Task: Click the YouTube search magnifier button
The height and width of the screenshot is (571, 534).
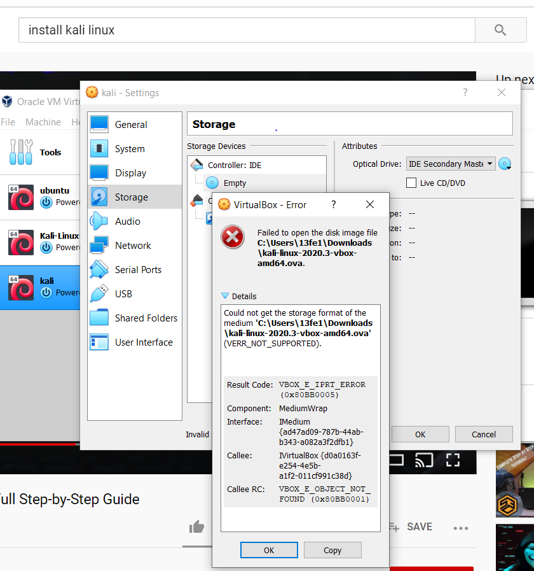Action: pos(500,30)
